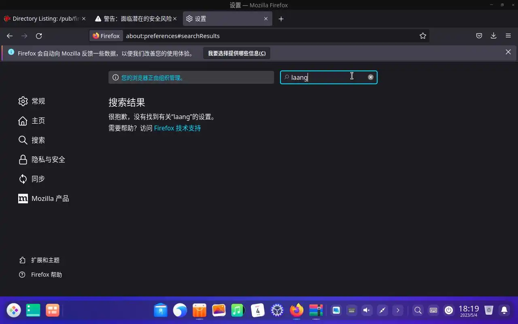Viewport: 518px width, 324px height.
Task: Open 扩展和主题 link
Action: [x=39, y=260]
